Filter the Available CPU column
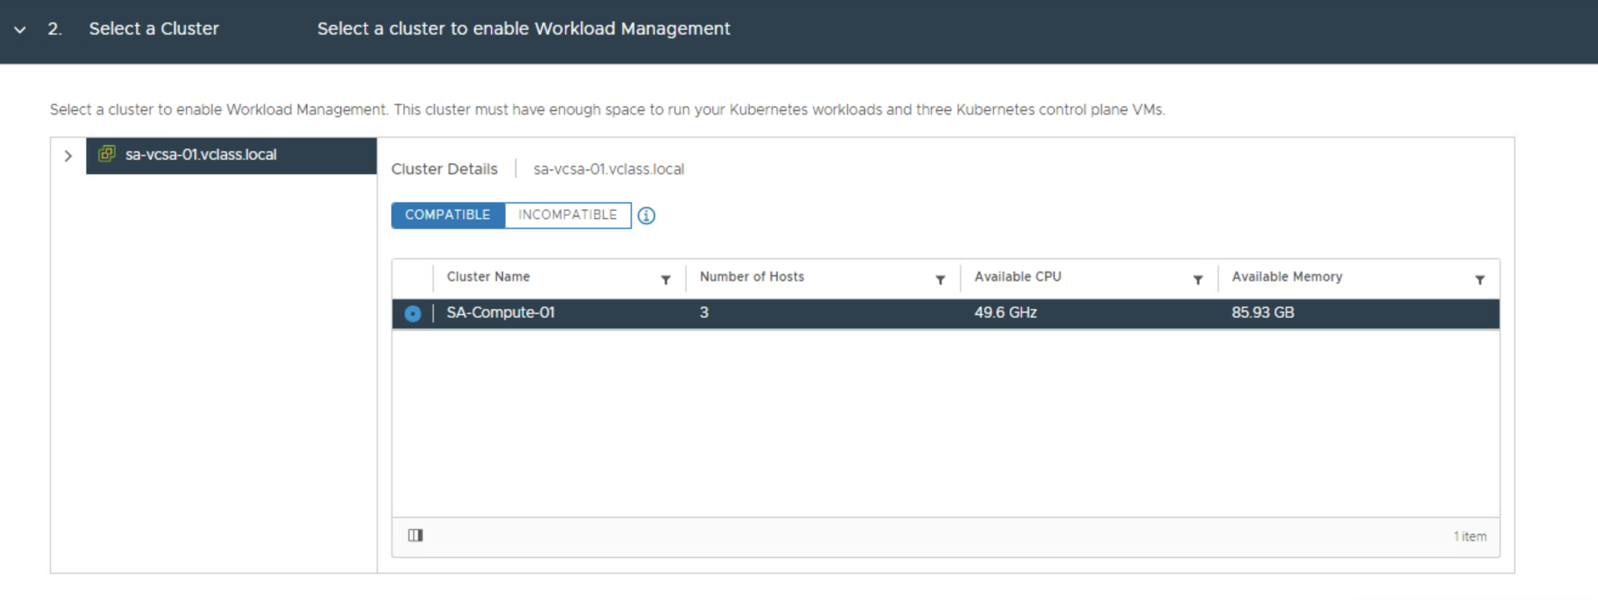1598x600 pixels. click(1198, 279)
